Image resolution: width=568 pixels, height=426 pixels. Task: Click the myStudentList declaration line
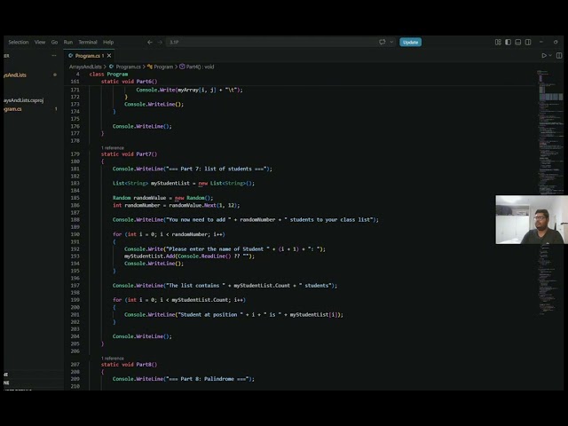pos(184,184)
